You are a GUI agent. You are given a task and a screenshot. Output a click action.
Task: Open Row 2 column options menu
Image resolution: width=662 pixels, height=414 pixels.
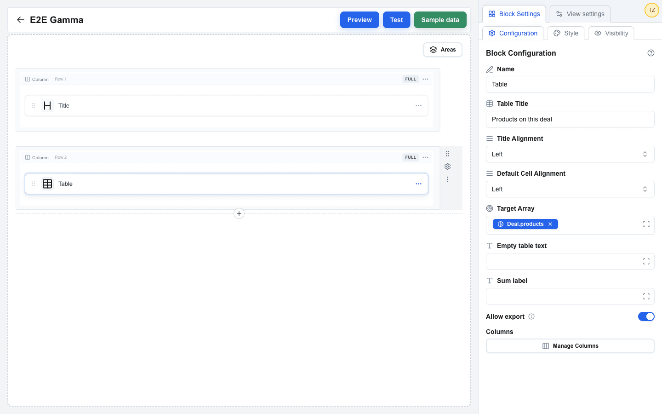(x=426, y=157)
